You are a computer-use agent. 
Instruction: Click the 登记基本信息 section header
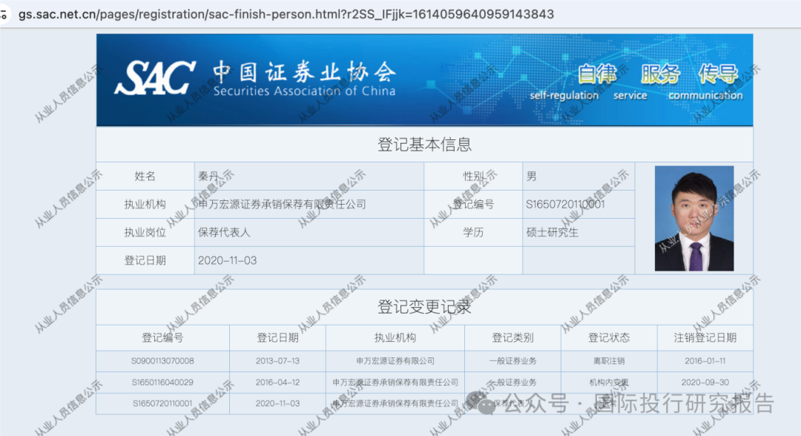(423, 144)
